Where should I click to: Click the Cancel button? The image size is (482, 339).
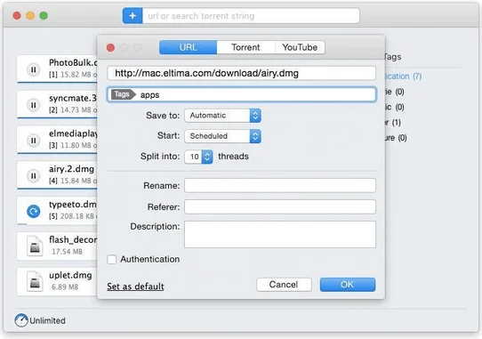pyautogui.click(x=284, y=285)
